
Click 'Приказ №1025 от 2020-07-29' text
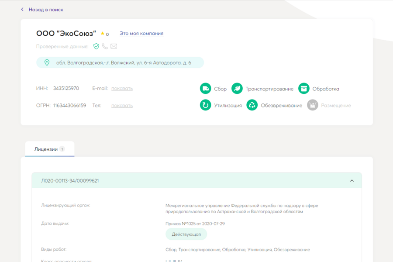(195, 224)
